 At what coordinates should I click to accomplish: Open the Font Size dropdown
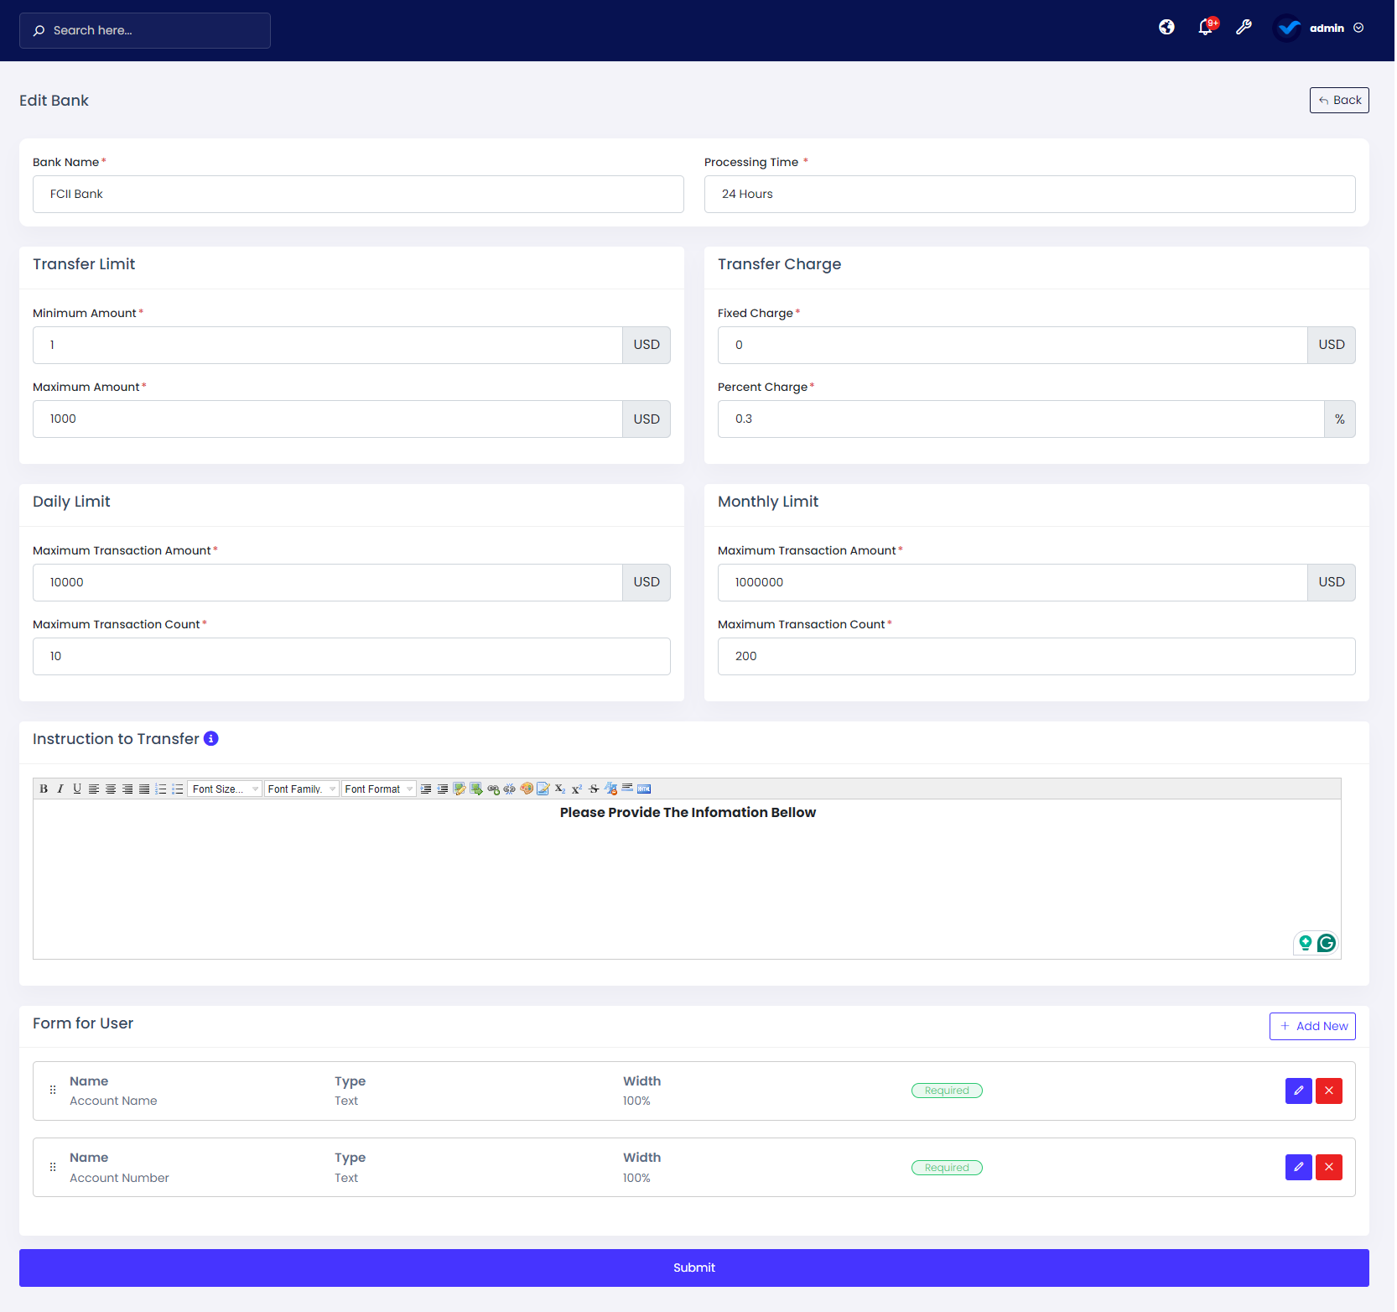pyautogui.click(x=224, y=789)
